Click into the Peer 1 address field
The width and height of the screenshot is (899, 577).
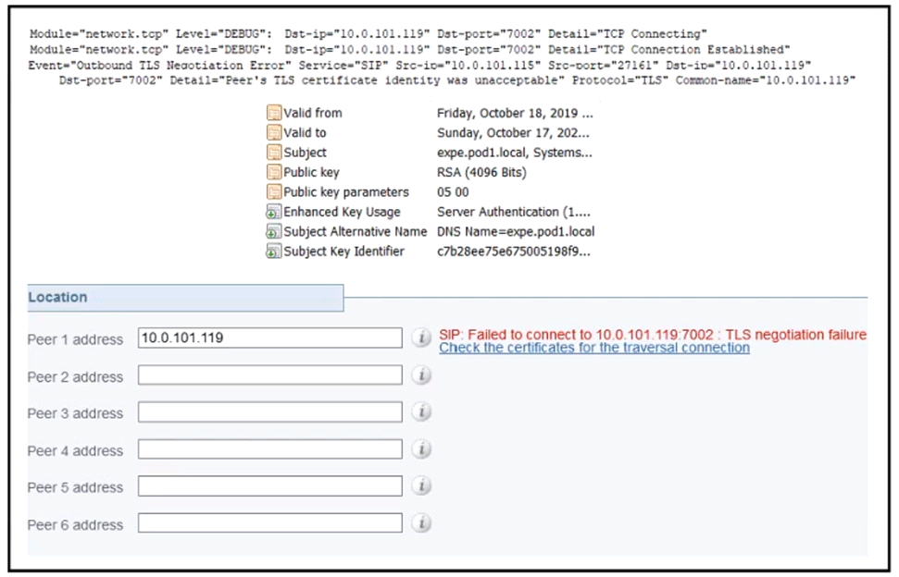click(269, 338)
